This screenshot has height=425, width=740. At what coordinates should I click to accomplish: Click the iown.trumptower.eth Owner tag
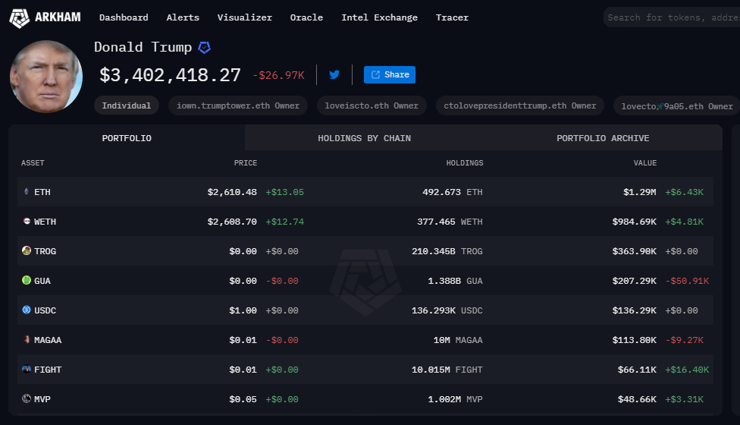237,106
